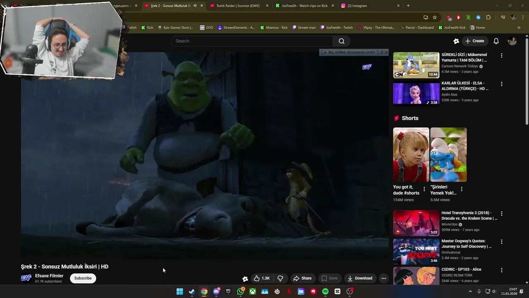Open Master Oogway's Quotes thumbnail
529x298 pixels.
click(416, 251)
